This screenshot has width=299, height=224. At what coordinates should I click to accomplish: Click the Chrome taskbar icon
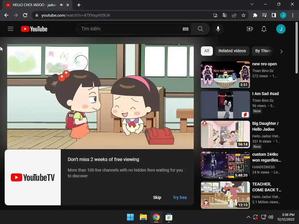[156, 217]
